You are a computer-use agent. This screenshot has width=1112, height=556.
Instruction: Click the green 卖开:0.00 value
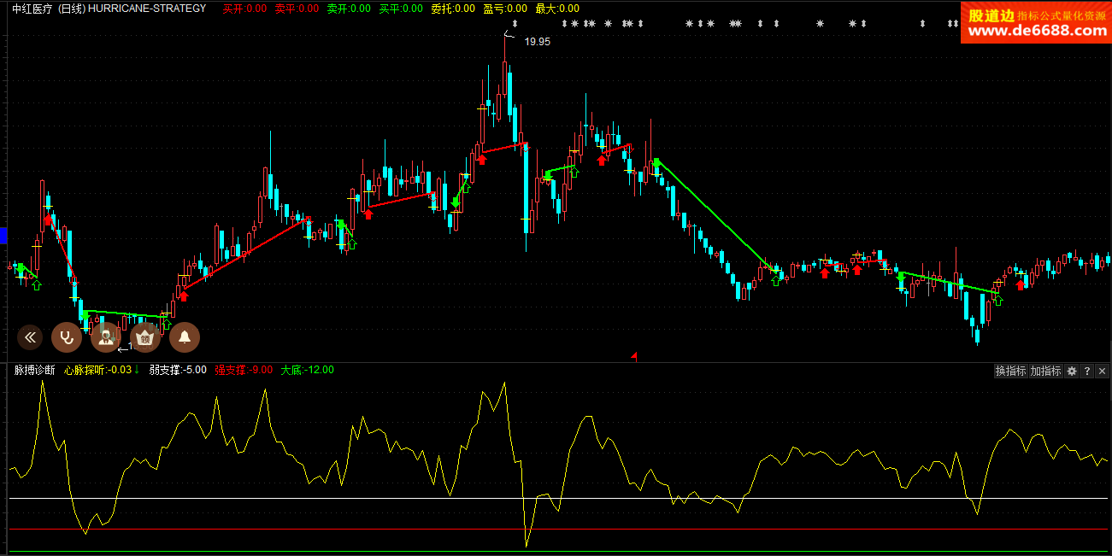[349, 9]
